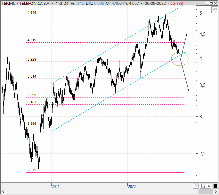Close the TEF.MC chart window

[215, 3]
